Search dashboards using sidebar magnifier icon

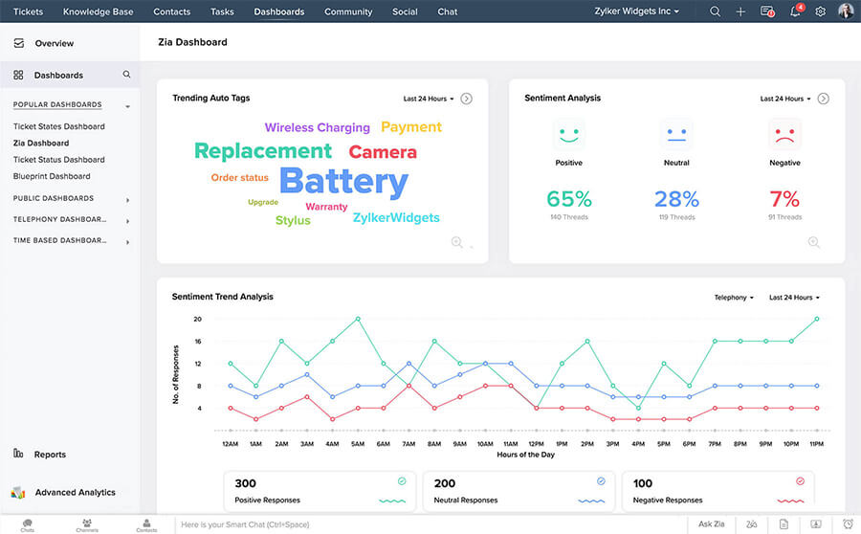(x=126, y=75)
